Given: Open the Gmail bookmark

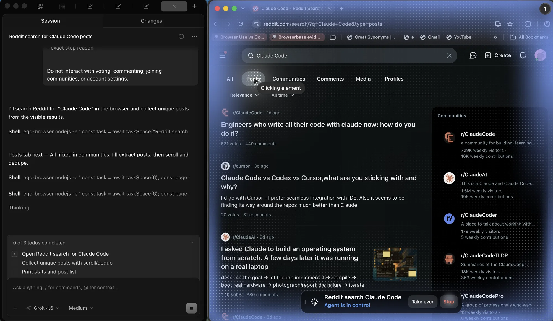Looking at the screenshot, I should pyautogui.click(x=430, y=37).
